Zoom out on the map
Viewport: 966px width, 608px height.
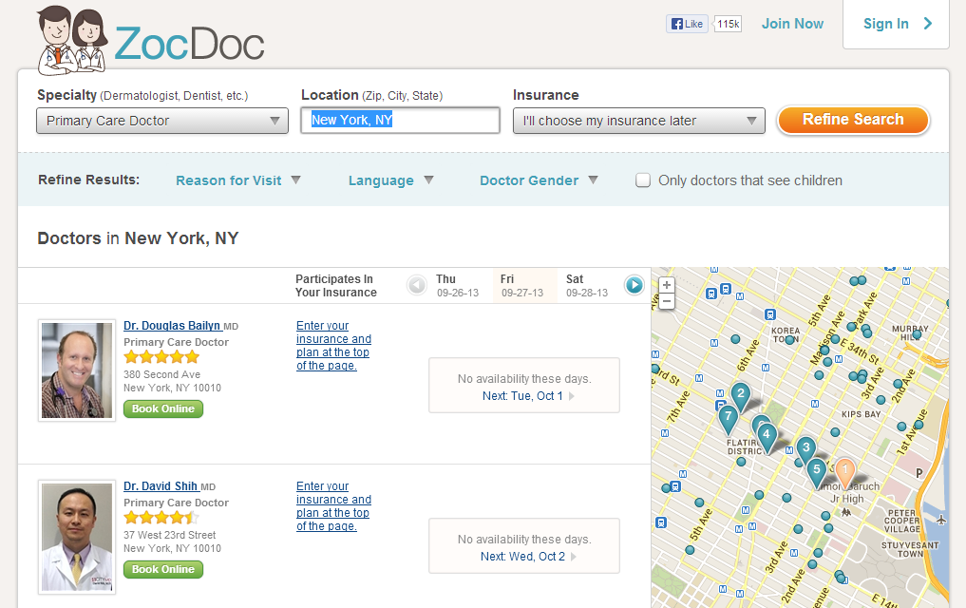[667, 301]
